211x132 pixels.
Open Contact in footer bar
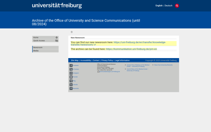96,60
